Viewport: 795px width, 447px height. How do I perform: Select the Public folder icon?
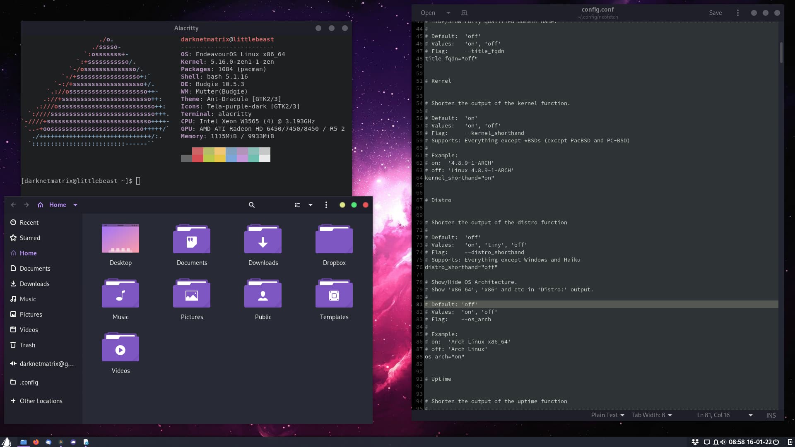263,293
